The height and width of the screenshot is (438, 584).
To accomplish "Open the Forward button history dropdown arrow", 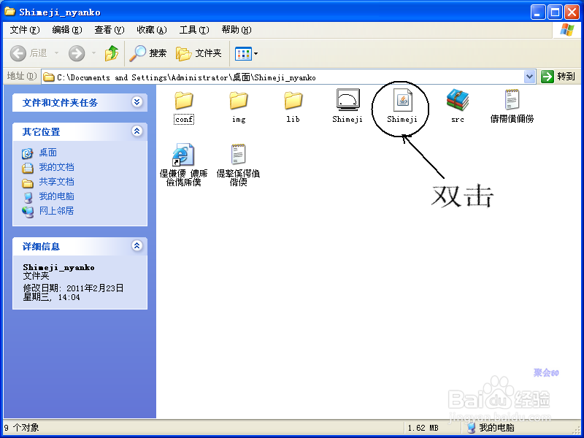I will (x=93, y=53).
